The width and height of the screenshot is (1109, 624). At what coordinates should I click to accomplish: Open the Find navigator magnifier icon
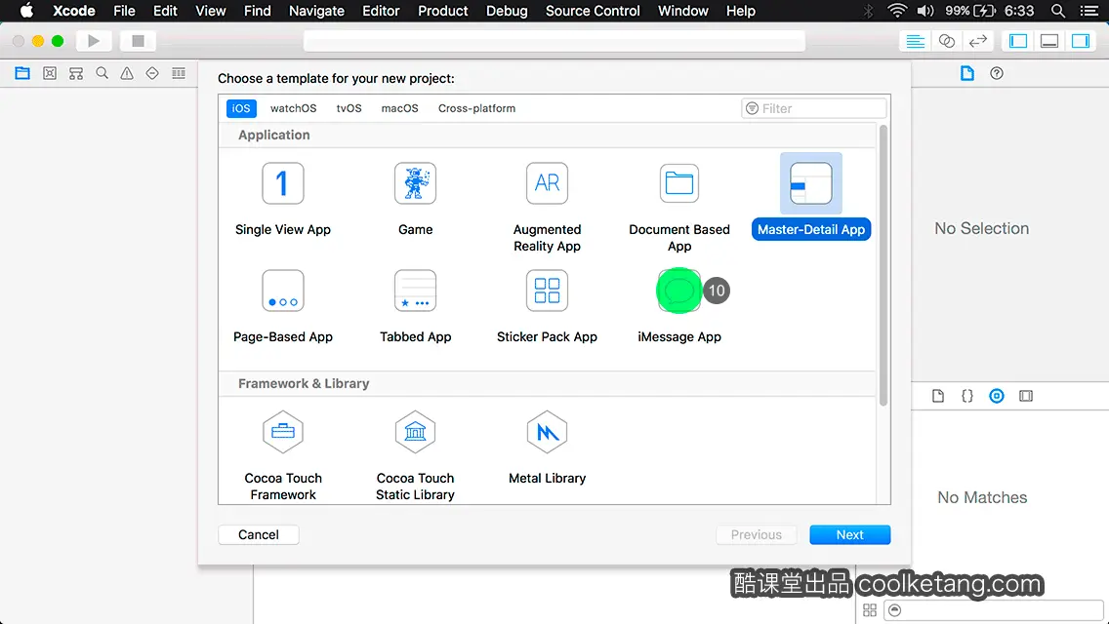point(102,73)
